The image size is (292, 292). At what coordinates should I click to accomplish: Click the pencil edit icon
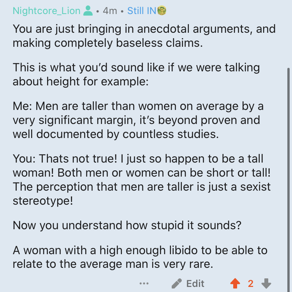tap(177, 283)
